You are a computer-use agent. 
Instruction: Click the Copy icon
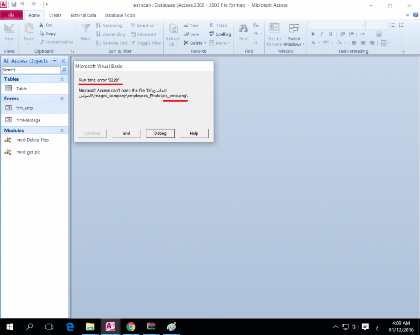tap(41, 33)
